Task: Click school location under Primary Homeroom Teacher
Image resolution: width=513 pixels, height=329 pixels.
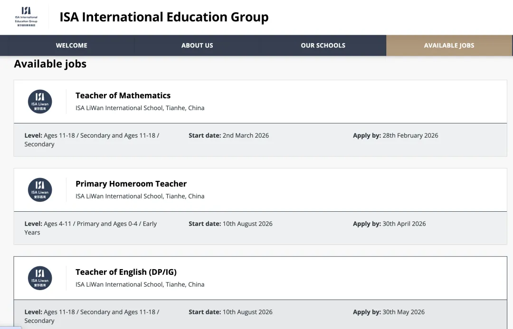Action: coord(140,196)
